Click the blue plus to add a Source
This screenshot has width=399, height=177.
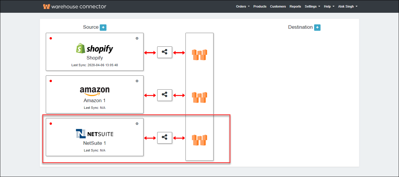click(103, 27)
